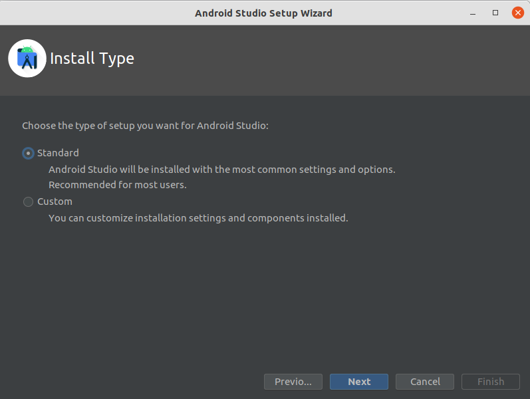
Task: Click the "Choose the type of setup" prompt
Action: pyautogui.click(x=145, y=125)
